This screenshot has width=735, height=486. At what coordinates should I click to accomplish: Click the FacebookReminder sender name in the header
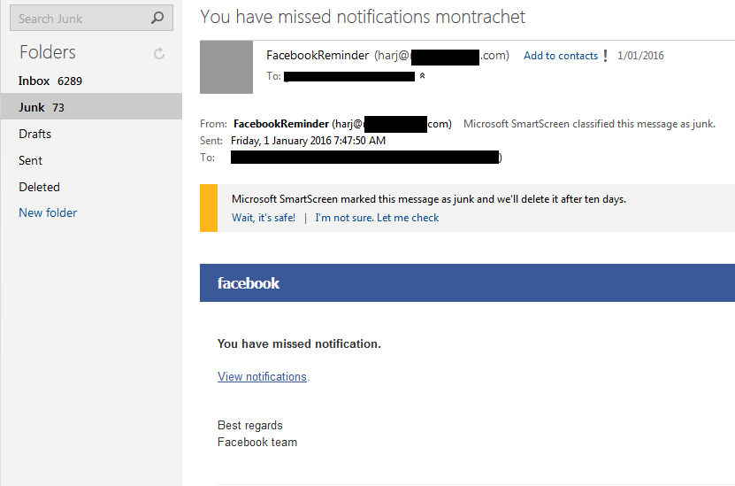(318, 56)
